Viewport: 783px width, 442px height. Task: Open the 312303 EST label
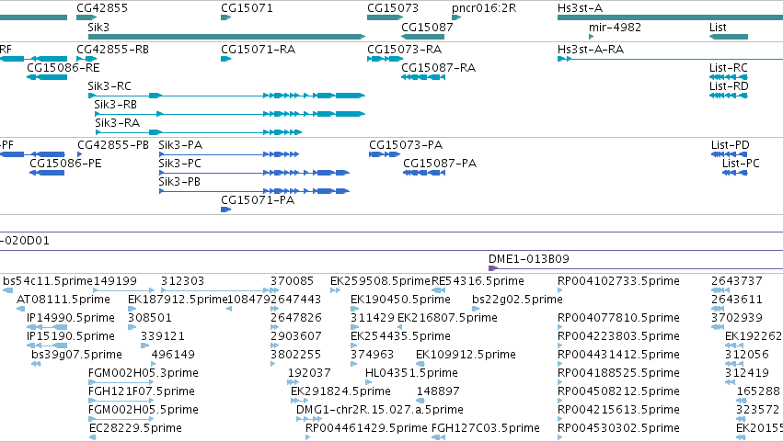(182, 281)
